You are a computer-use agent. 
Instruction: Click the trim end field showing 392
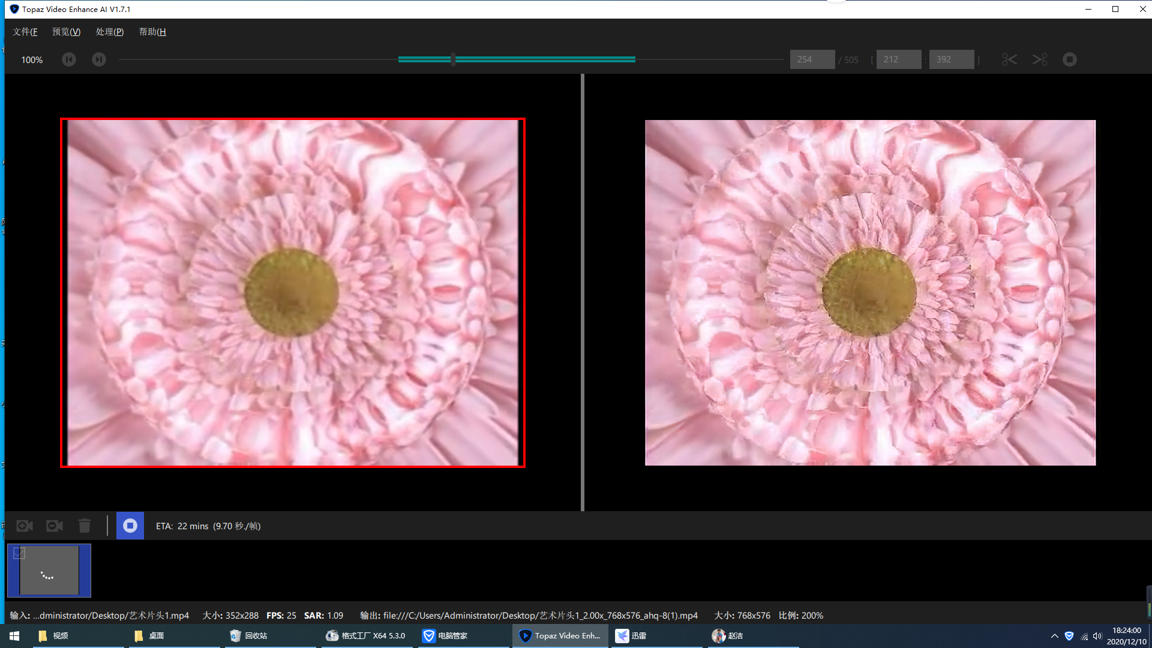coord(952,59)
